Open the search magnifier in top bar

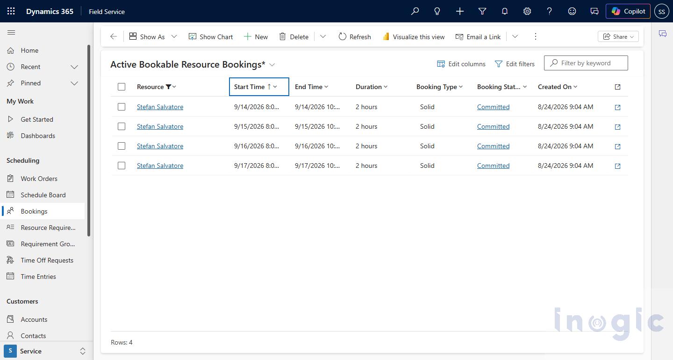click(415, 11)
